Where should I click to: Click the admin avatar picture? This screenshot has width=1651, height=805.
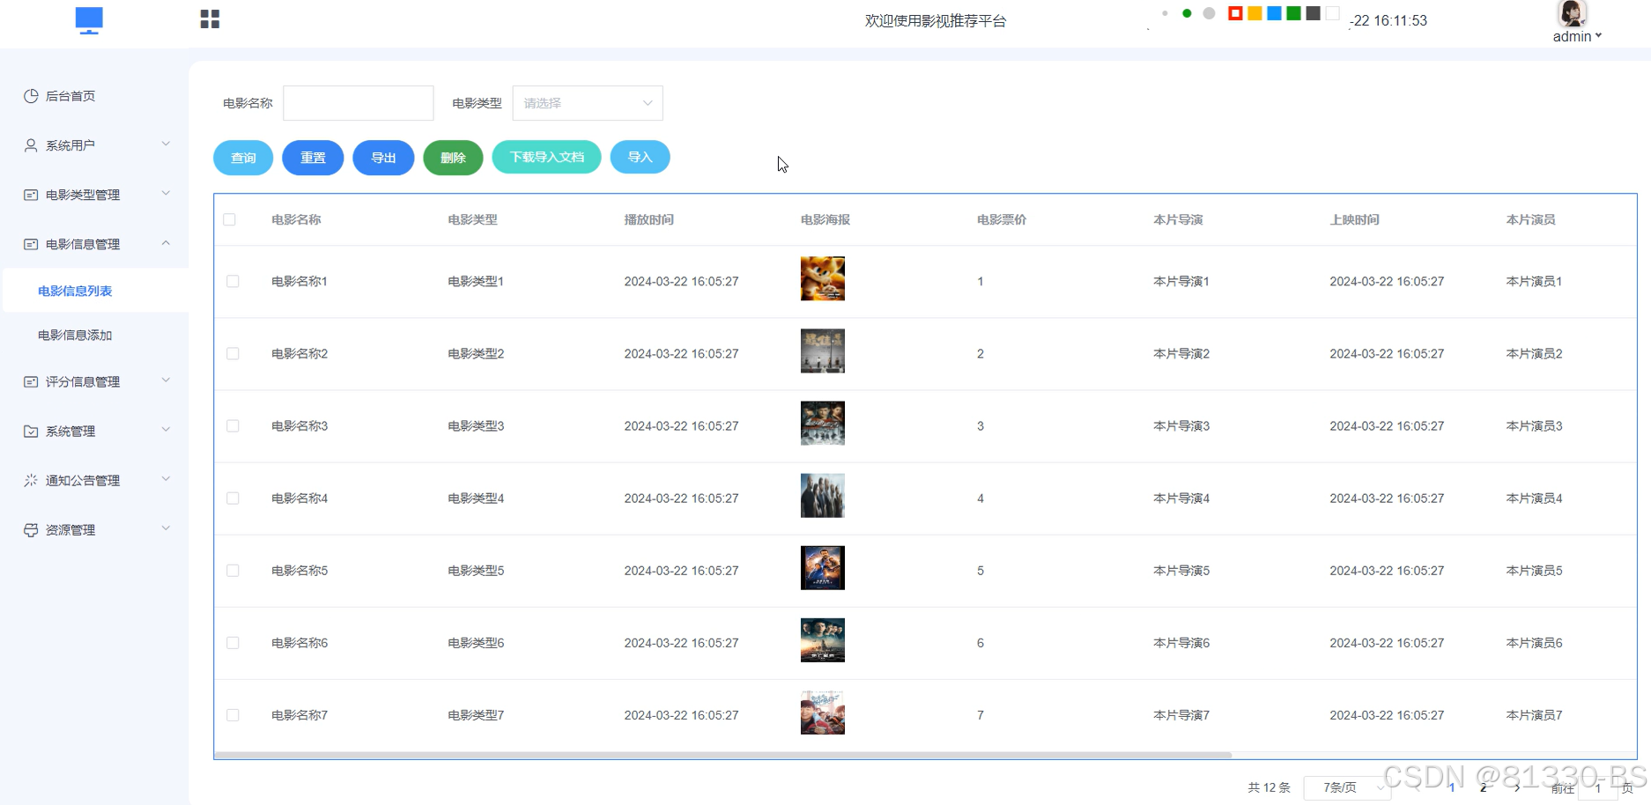[1573, 13]
